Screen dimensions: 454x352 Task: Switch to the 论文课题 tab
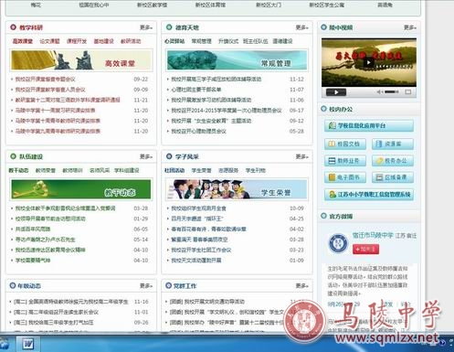49,41
